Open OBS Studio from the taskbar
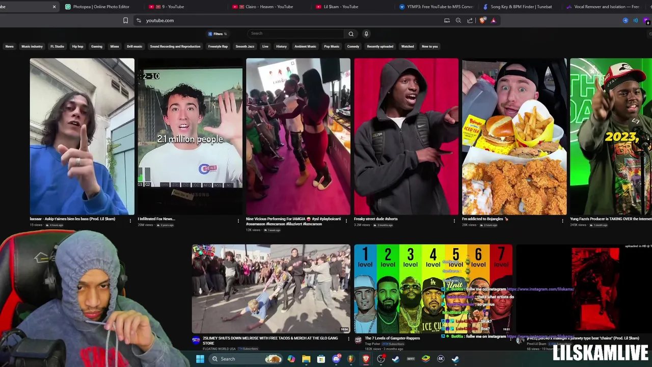This screenshot has height=367, width=652. [x=381, y=359]
